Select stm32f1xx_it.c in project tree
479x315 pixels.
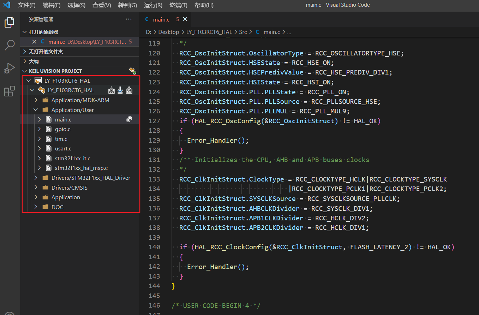coord(72,158)
